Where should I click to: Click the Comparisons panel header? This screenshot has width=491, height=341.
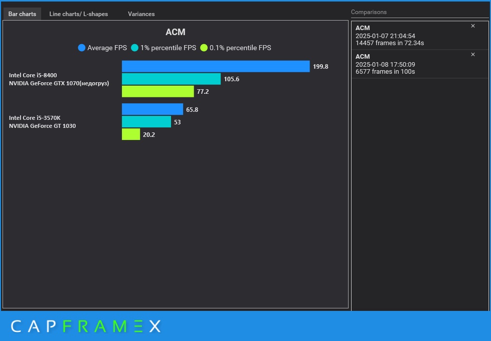pos(369,12)
